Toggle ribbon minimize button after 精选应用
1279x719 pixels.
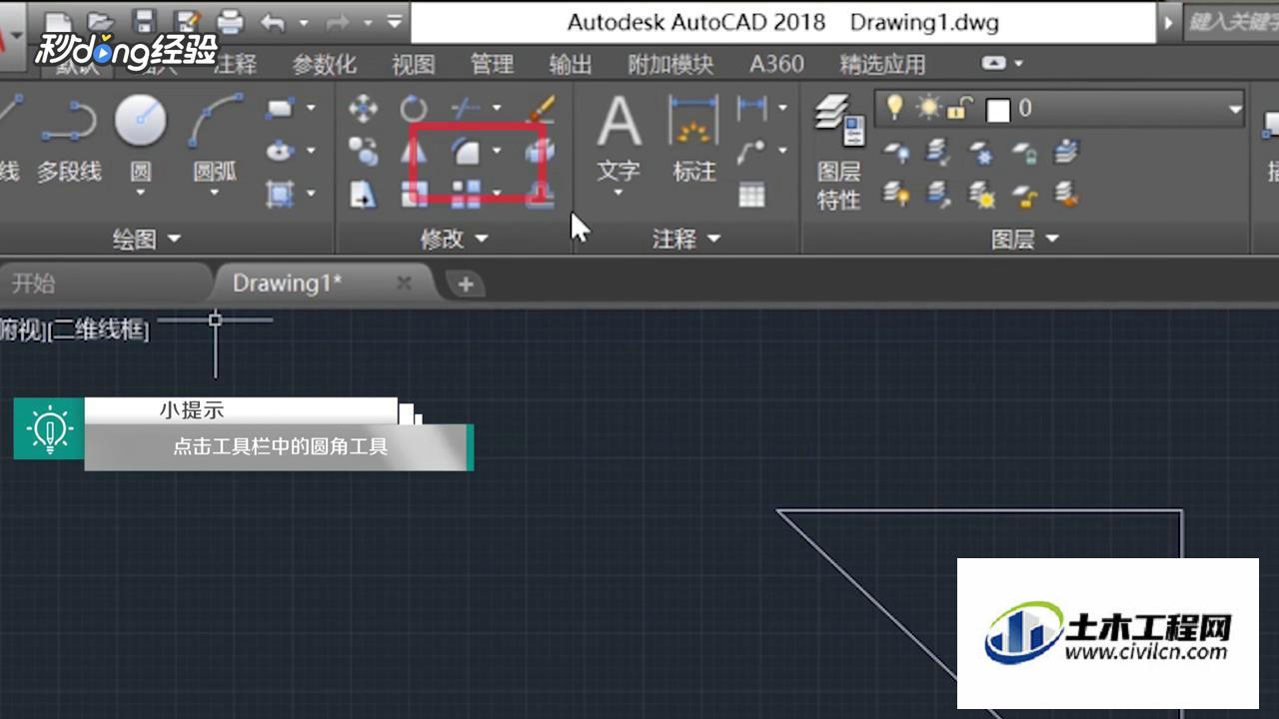(994, 63)
